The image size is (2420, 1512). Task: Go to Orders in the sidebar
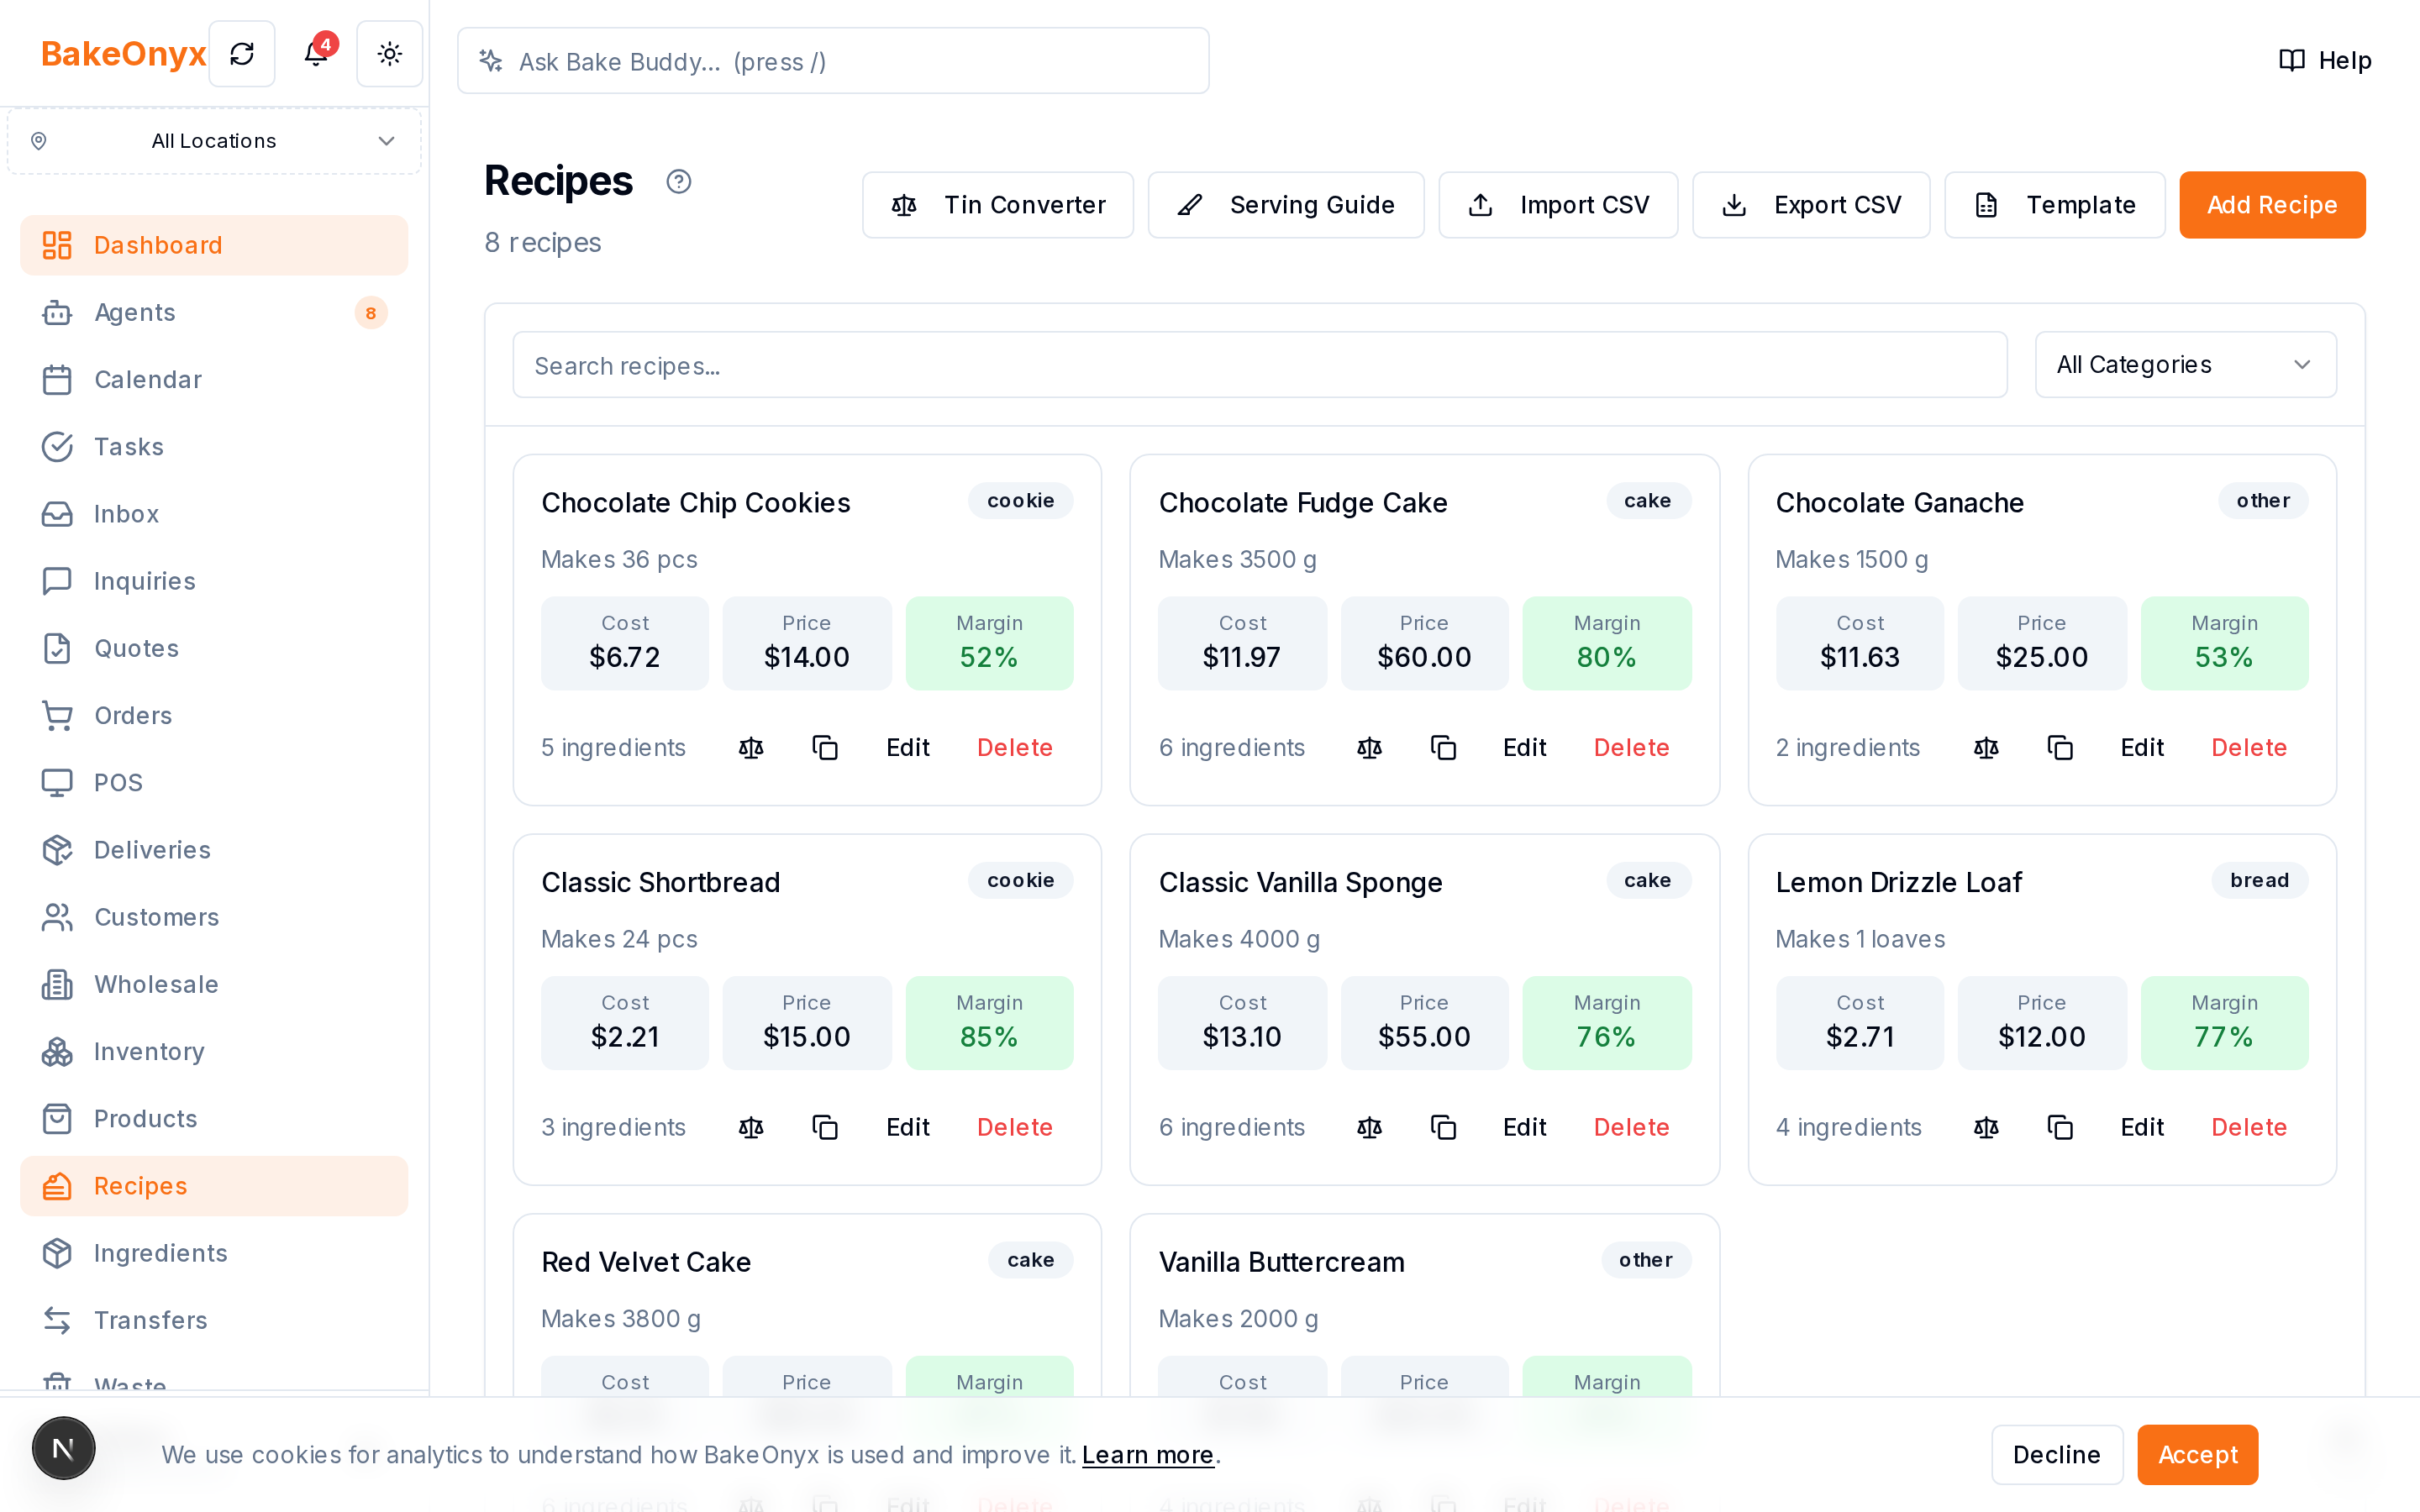(x=214, y=716)
